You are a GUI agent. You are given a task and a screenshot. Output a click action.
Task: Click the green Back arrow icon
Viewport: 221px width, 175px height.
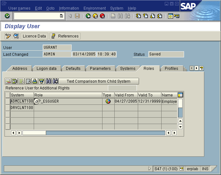pyautogui.click(x=88, y=16)
